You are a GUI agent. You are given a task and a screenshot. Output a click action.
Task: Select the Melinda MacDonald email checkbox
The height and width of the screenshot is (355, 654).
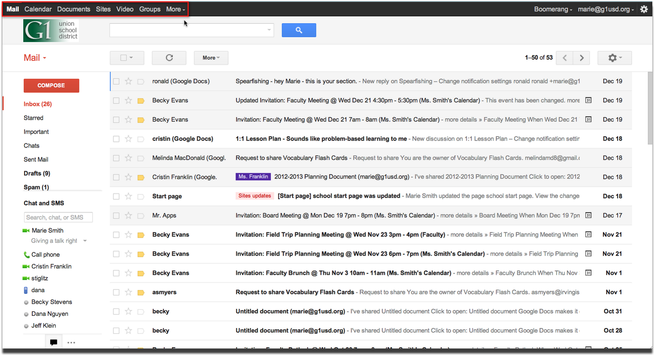[x=116, y=158]
